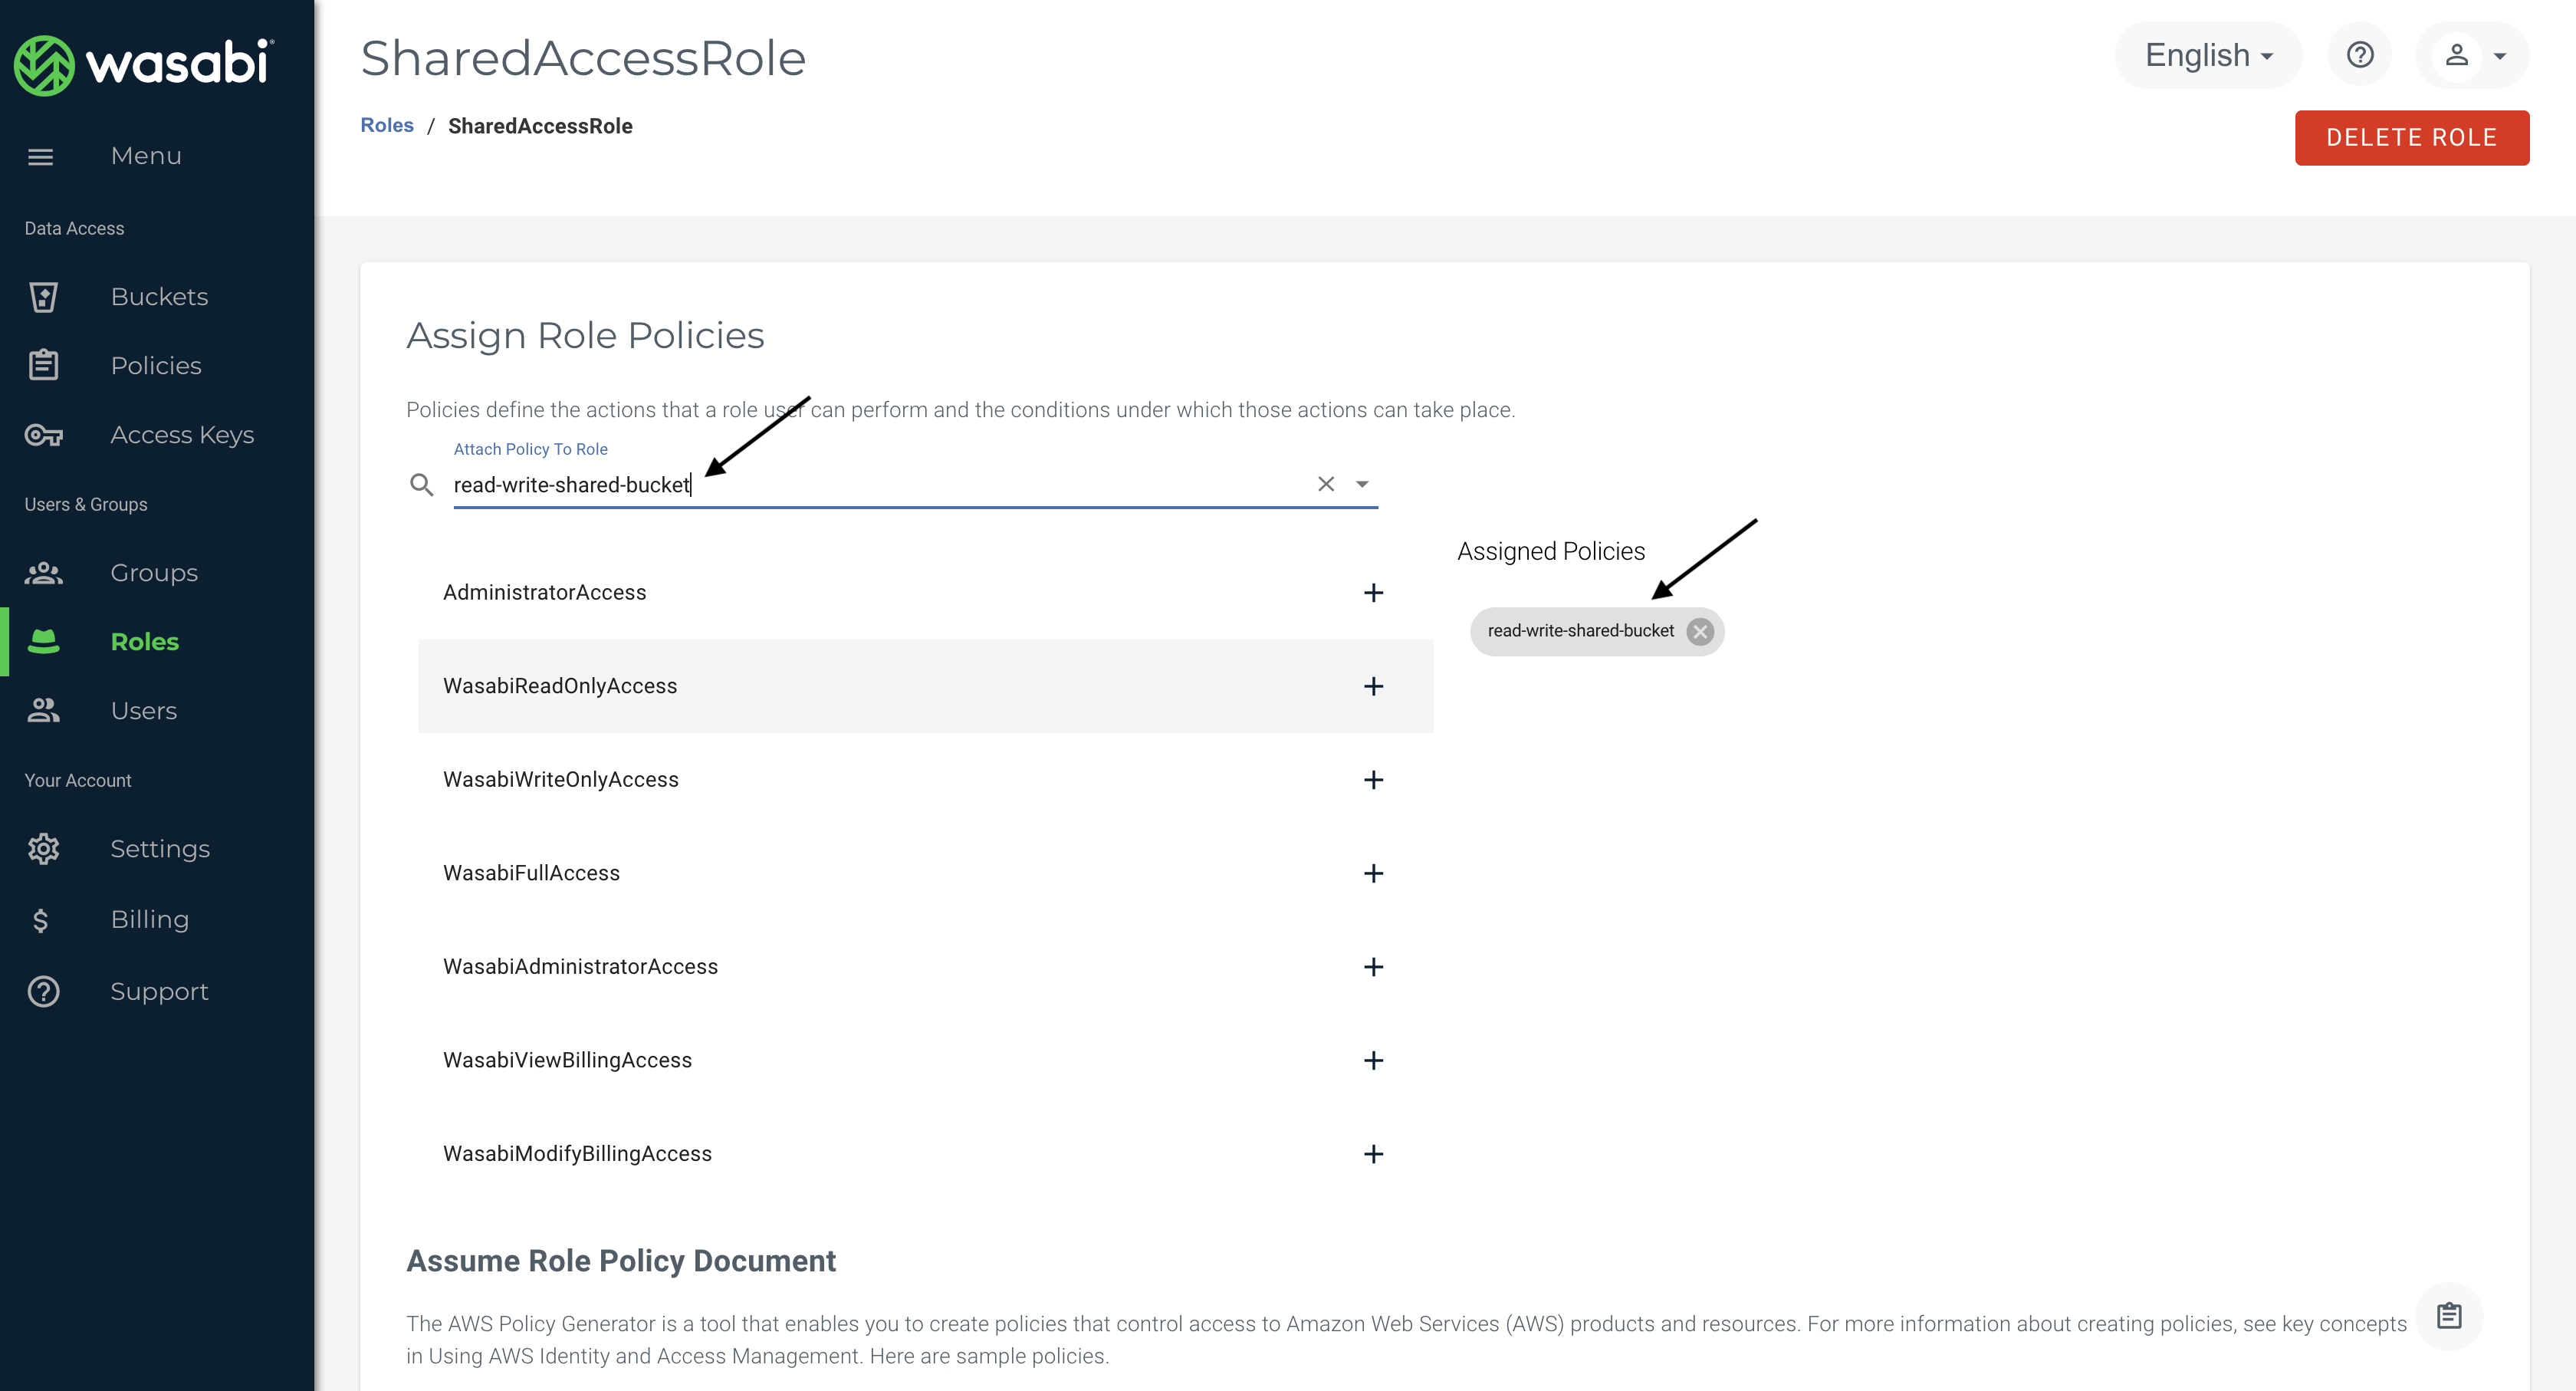Click the Wasabi logo
The height and width of the screenshot is (1391, 2576).
144,65
